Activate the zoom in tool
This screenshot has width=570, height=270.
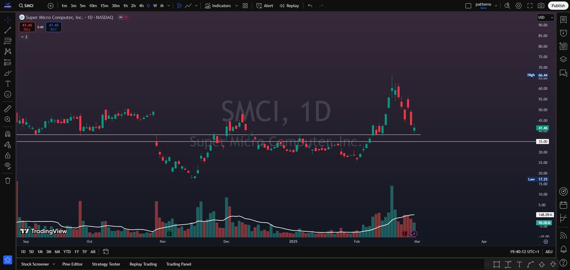[x=8, y=120]
